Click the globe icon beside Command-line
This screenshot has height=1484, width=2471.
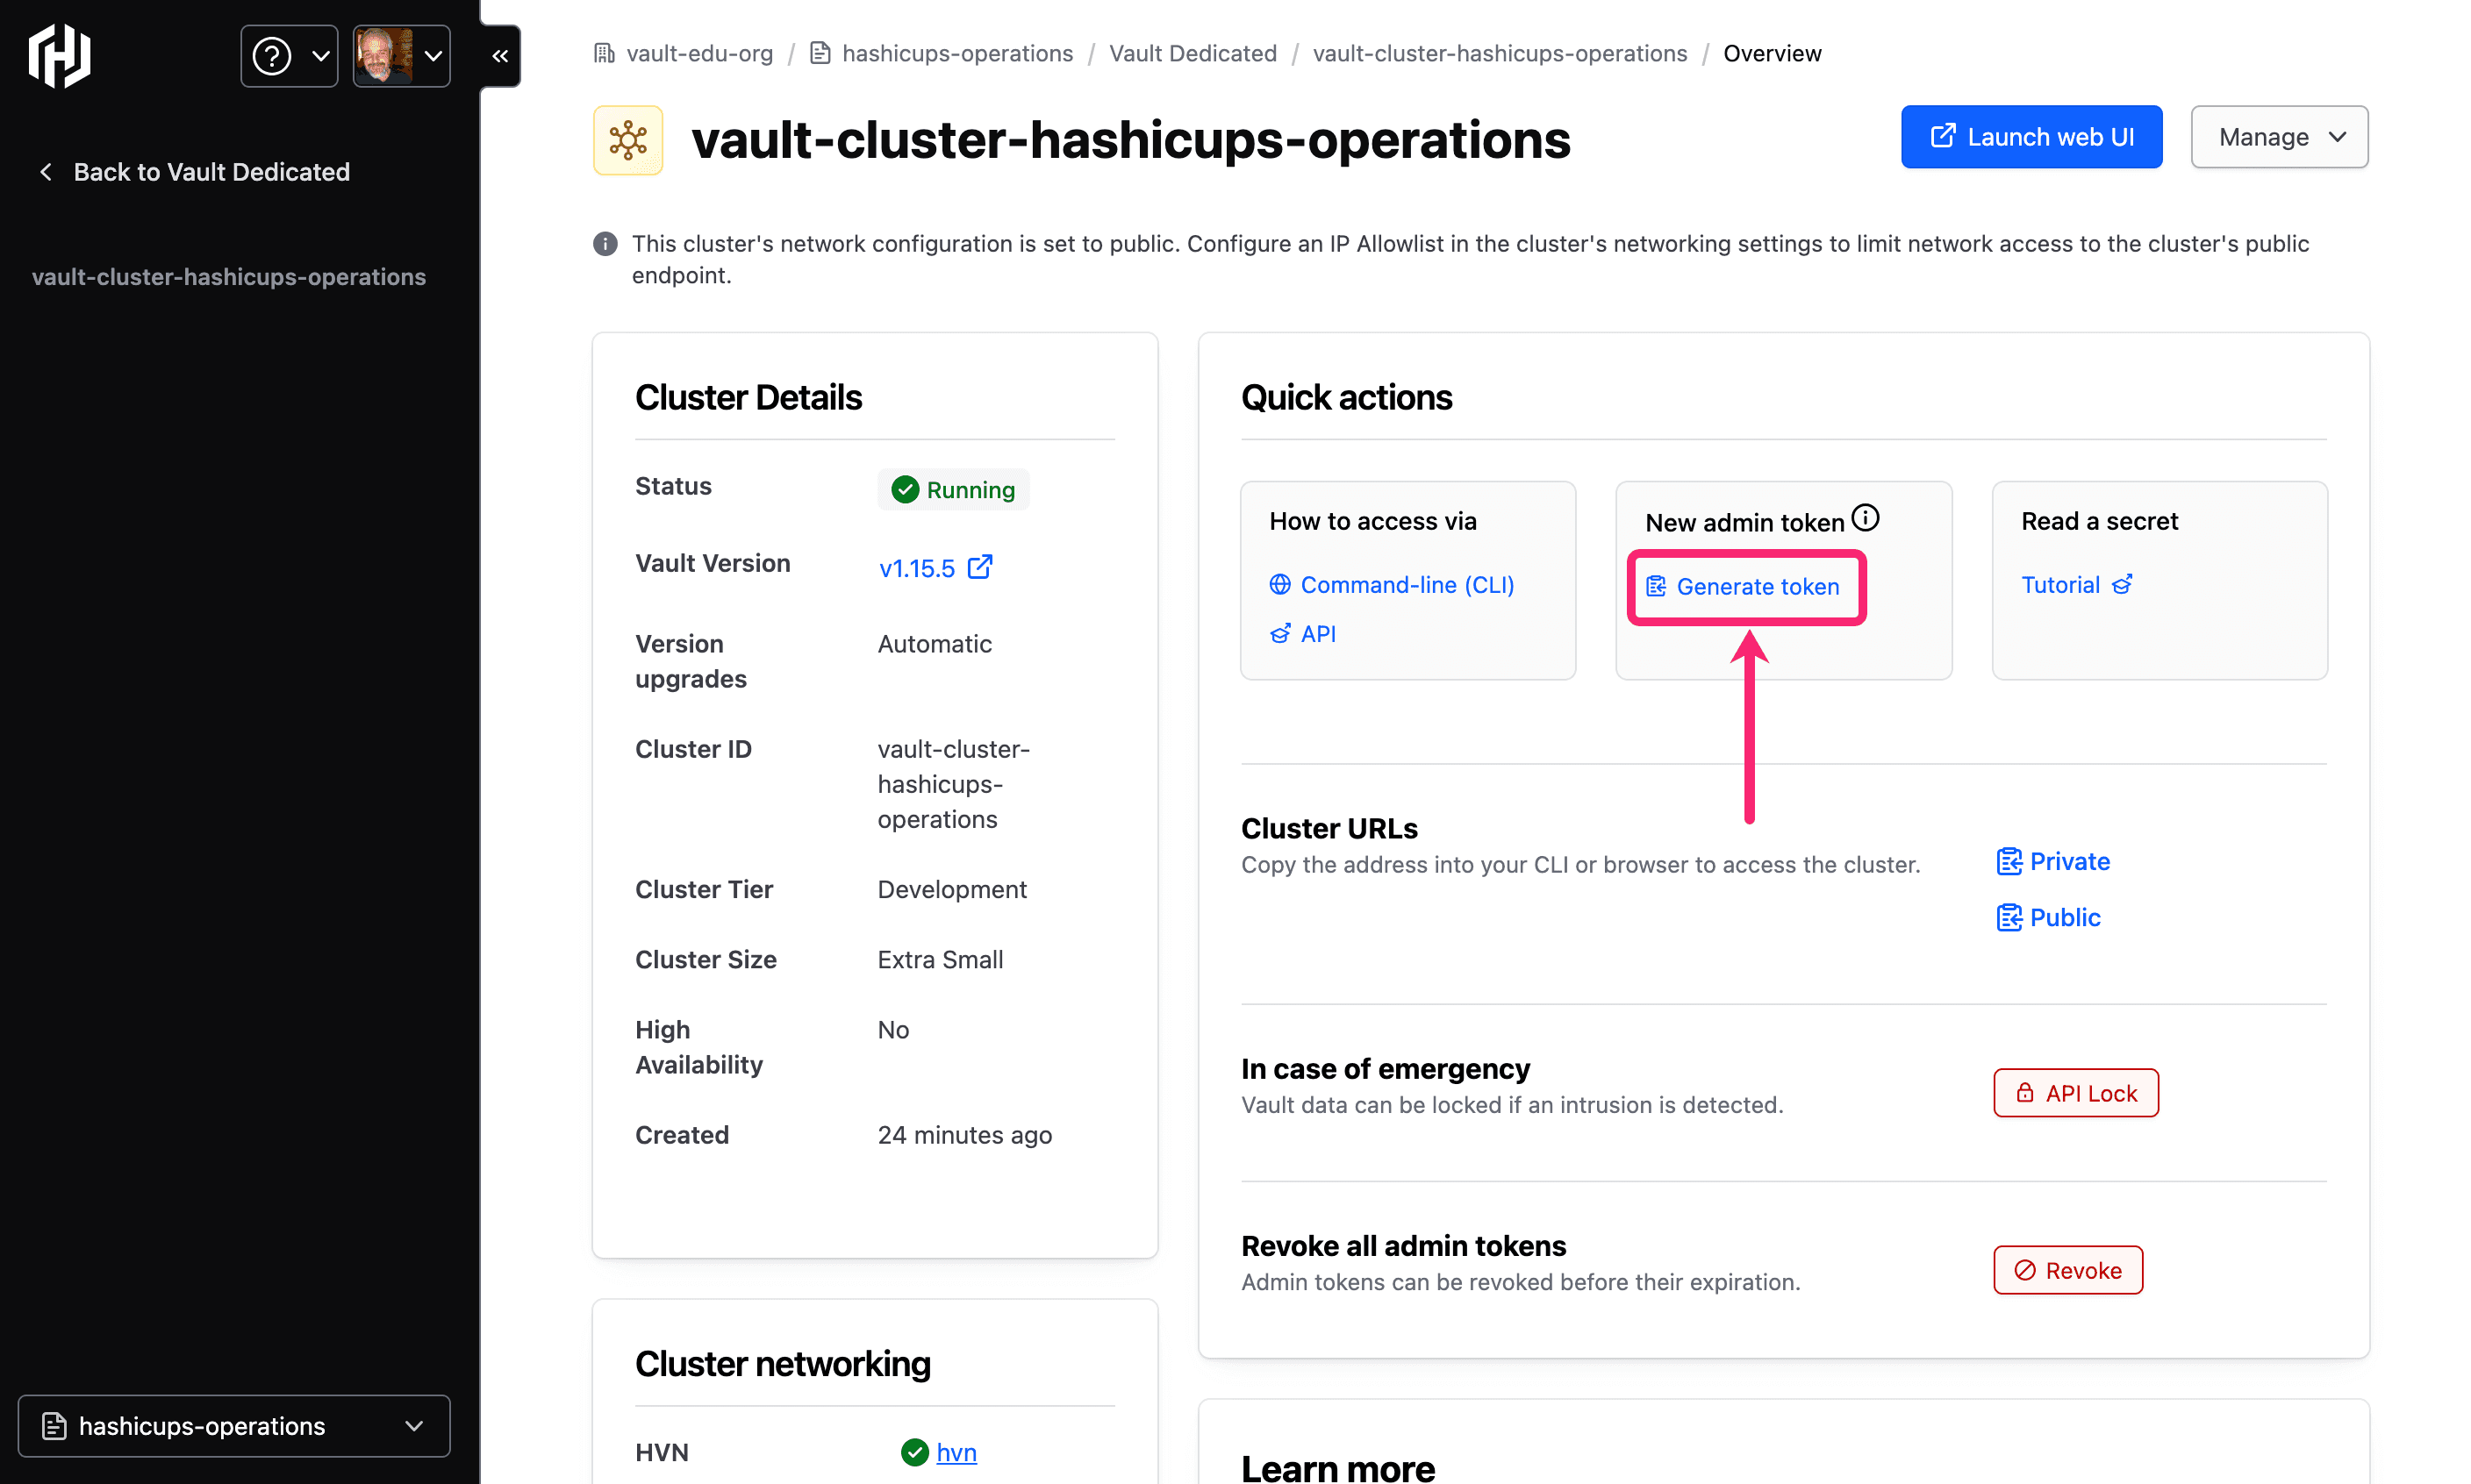coord(1279,585)
